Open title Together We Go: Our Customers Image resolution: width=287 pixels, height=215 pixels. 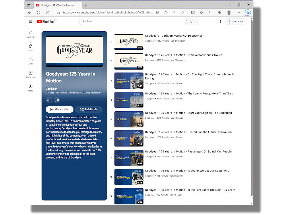pos(187,171)
